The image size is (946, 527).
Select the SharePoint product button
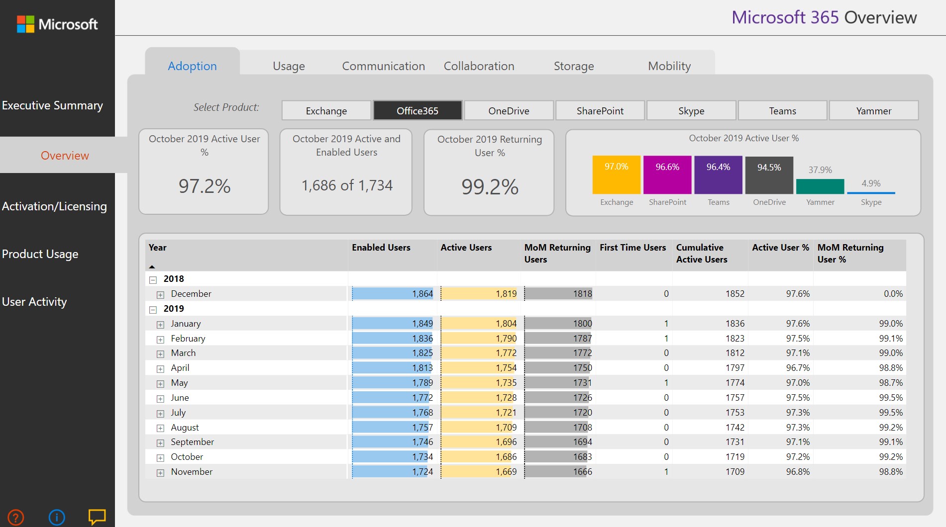click(600, 110)
